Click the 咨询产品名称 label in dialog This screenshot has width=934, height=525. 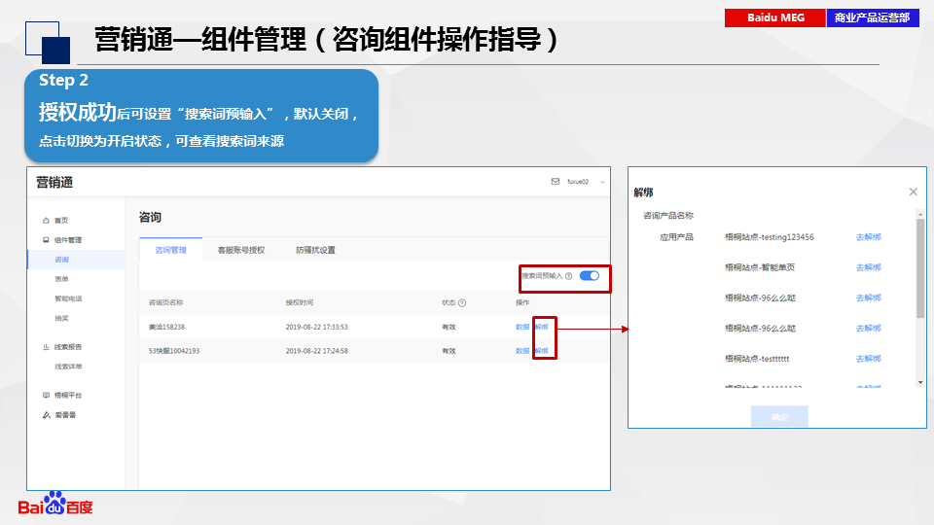click(x=668, y=216)
